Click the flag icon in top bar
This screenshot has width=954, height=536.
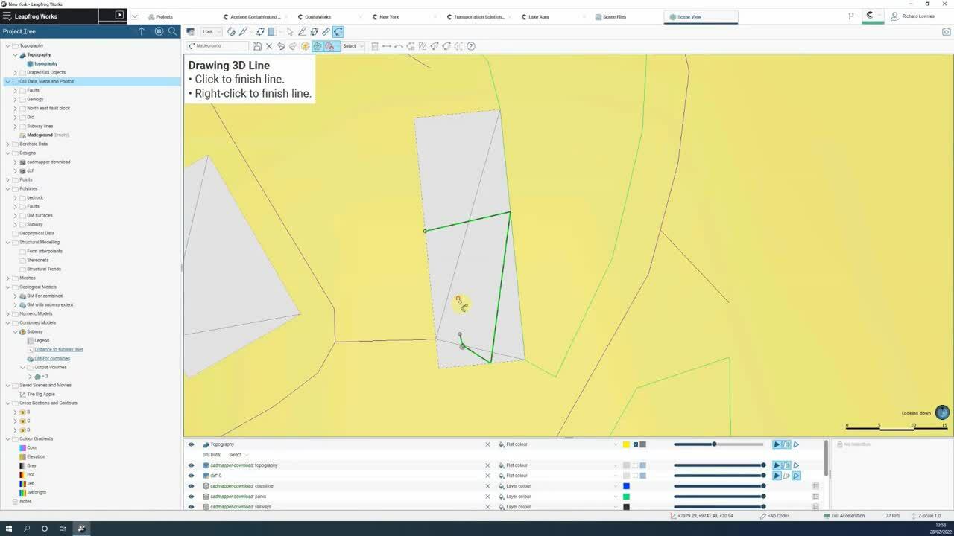(x=851, y=16)
